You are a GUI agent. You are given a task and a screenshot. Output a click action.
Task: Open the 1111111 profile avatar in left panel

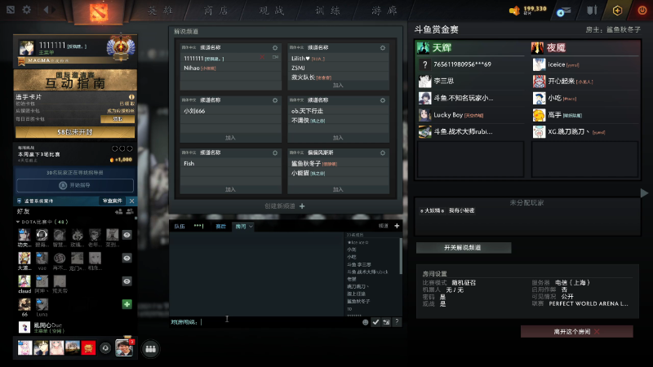tap(27, 48)
